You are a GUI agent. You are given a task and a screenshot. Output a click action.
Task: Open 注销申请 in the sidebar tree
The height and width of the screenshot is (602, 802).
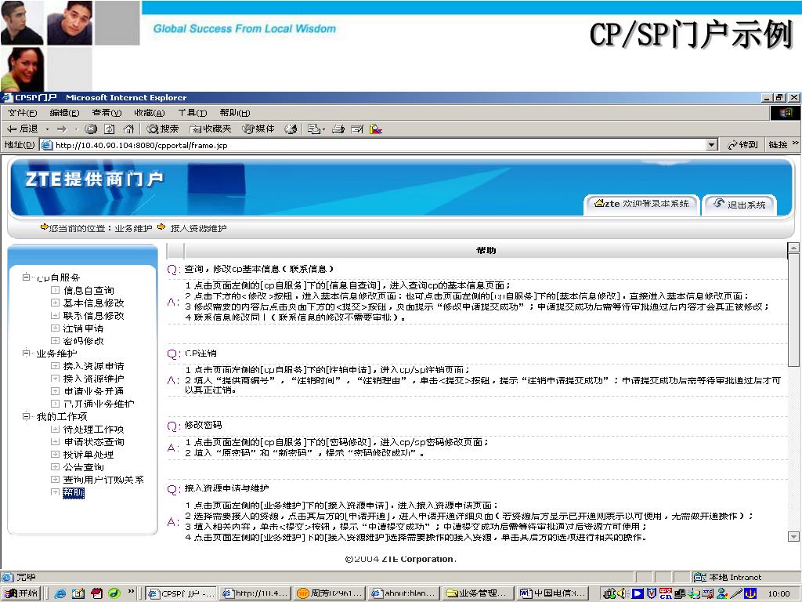[83, 328]
